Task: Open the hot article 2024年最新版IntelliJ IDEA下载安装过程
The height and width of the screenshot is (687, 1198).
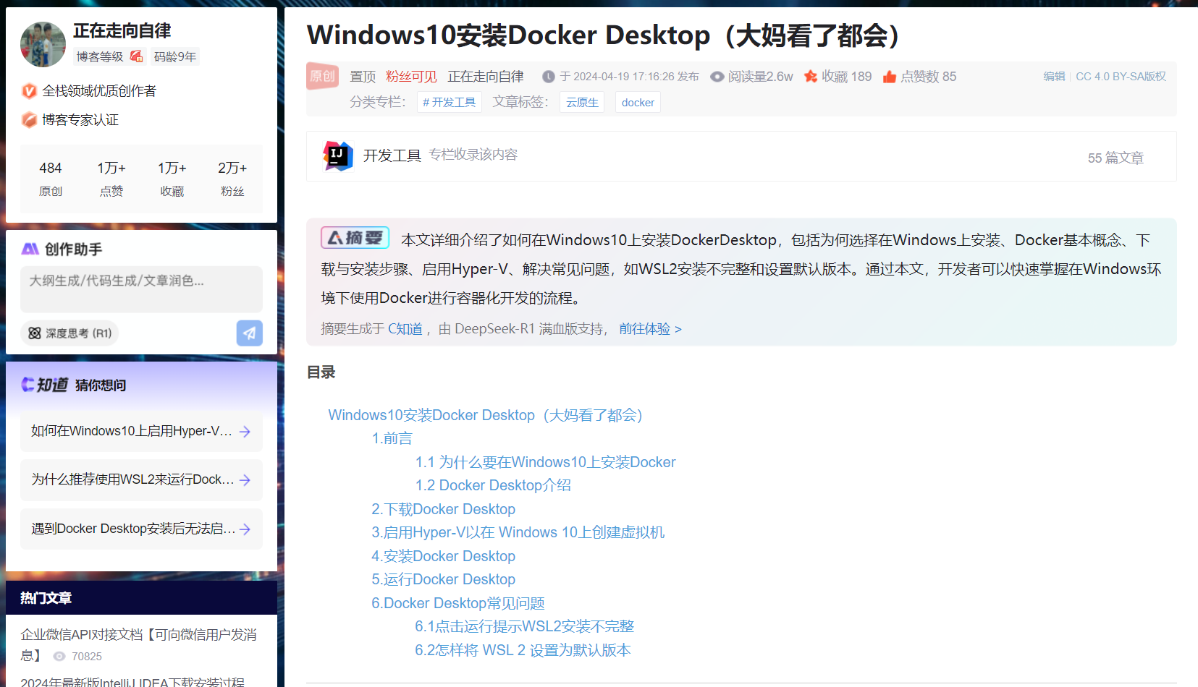Action: point(132,681)
